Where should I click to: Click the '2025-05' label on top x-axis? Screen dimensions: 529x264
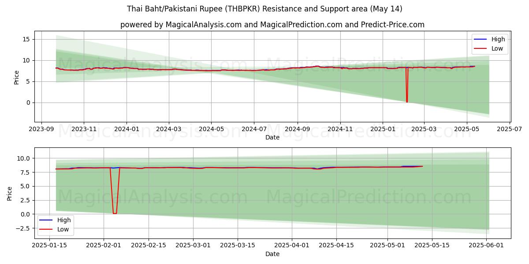(x=467, y=129)
